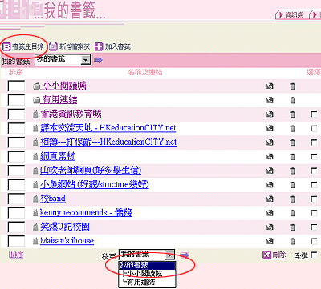Tick the checkbox for 校band row
321x289 pixels.
click(x=314, y=199)
